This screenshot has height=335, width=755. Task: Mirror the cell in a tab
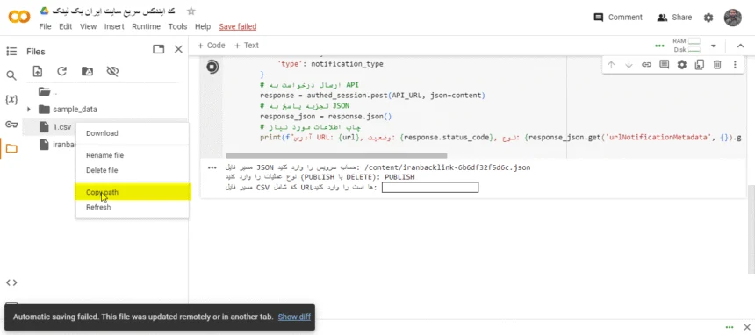700,65
